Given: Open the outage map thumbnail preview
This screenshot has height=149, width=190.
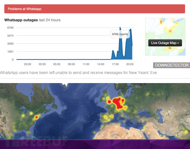Looking at the screenshot, I should 165,37.
